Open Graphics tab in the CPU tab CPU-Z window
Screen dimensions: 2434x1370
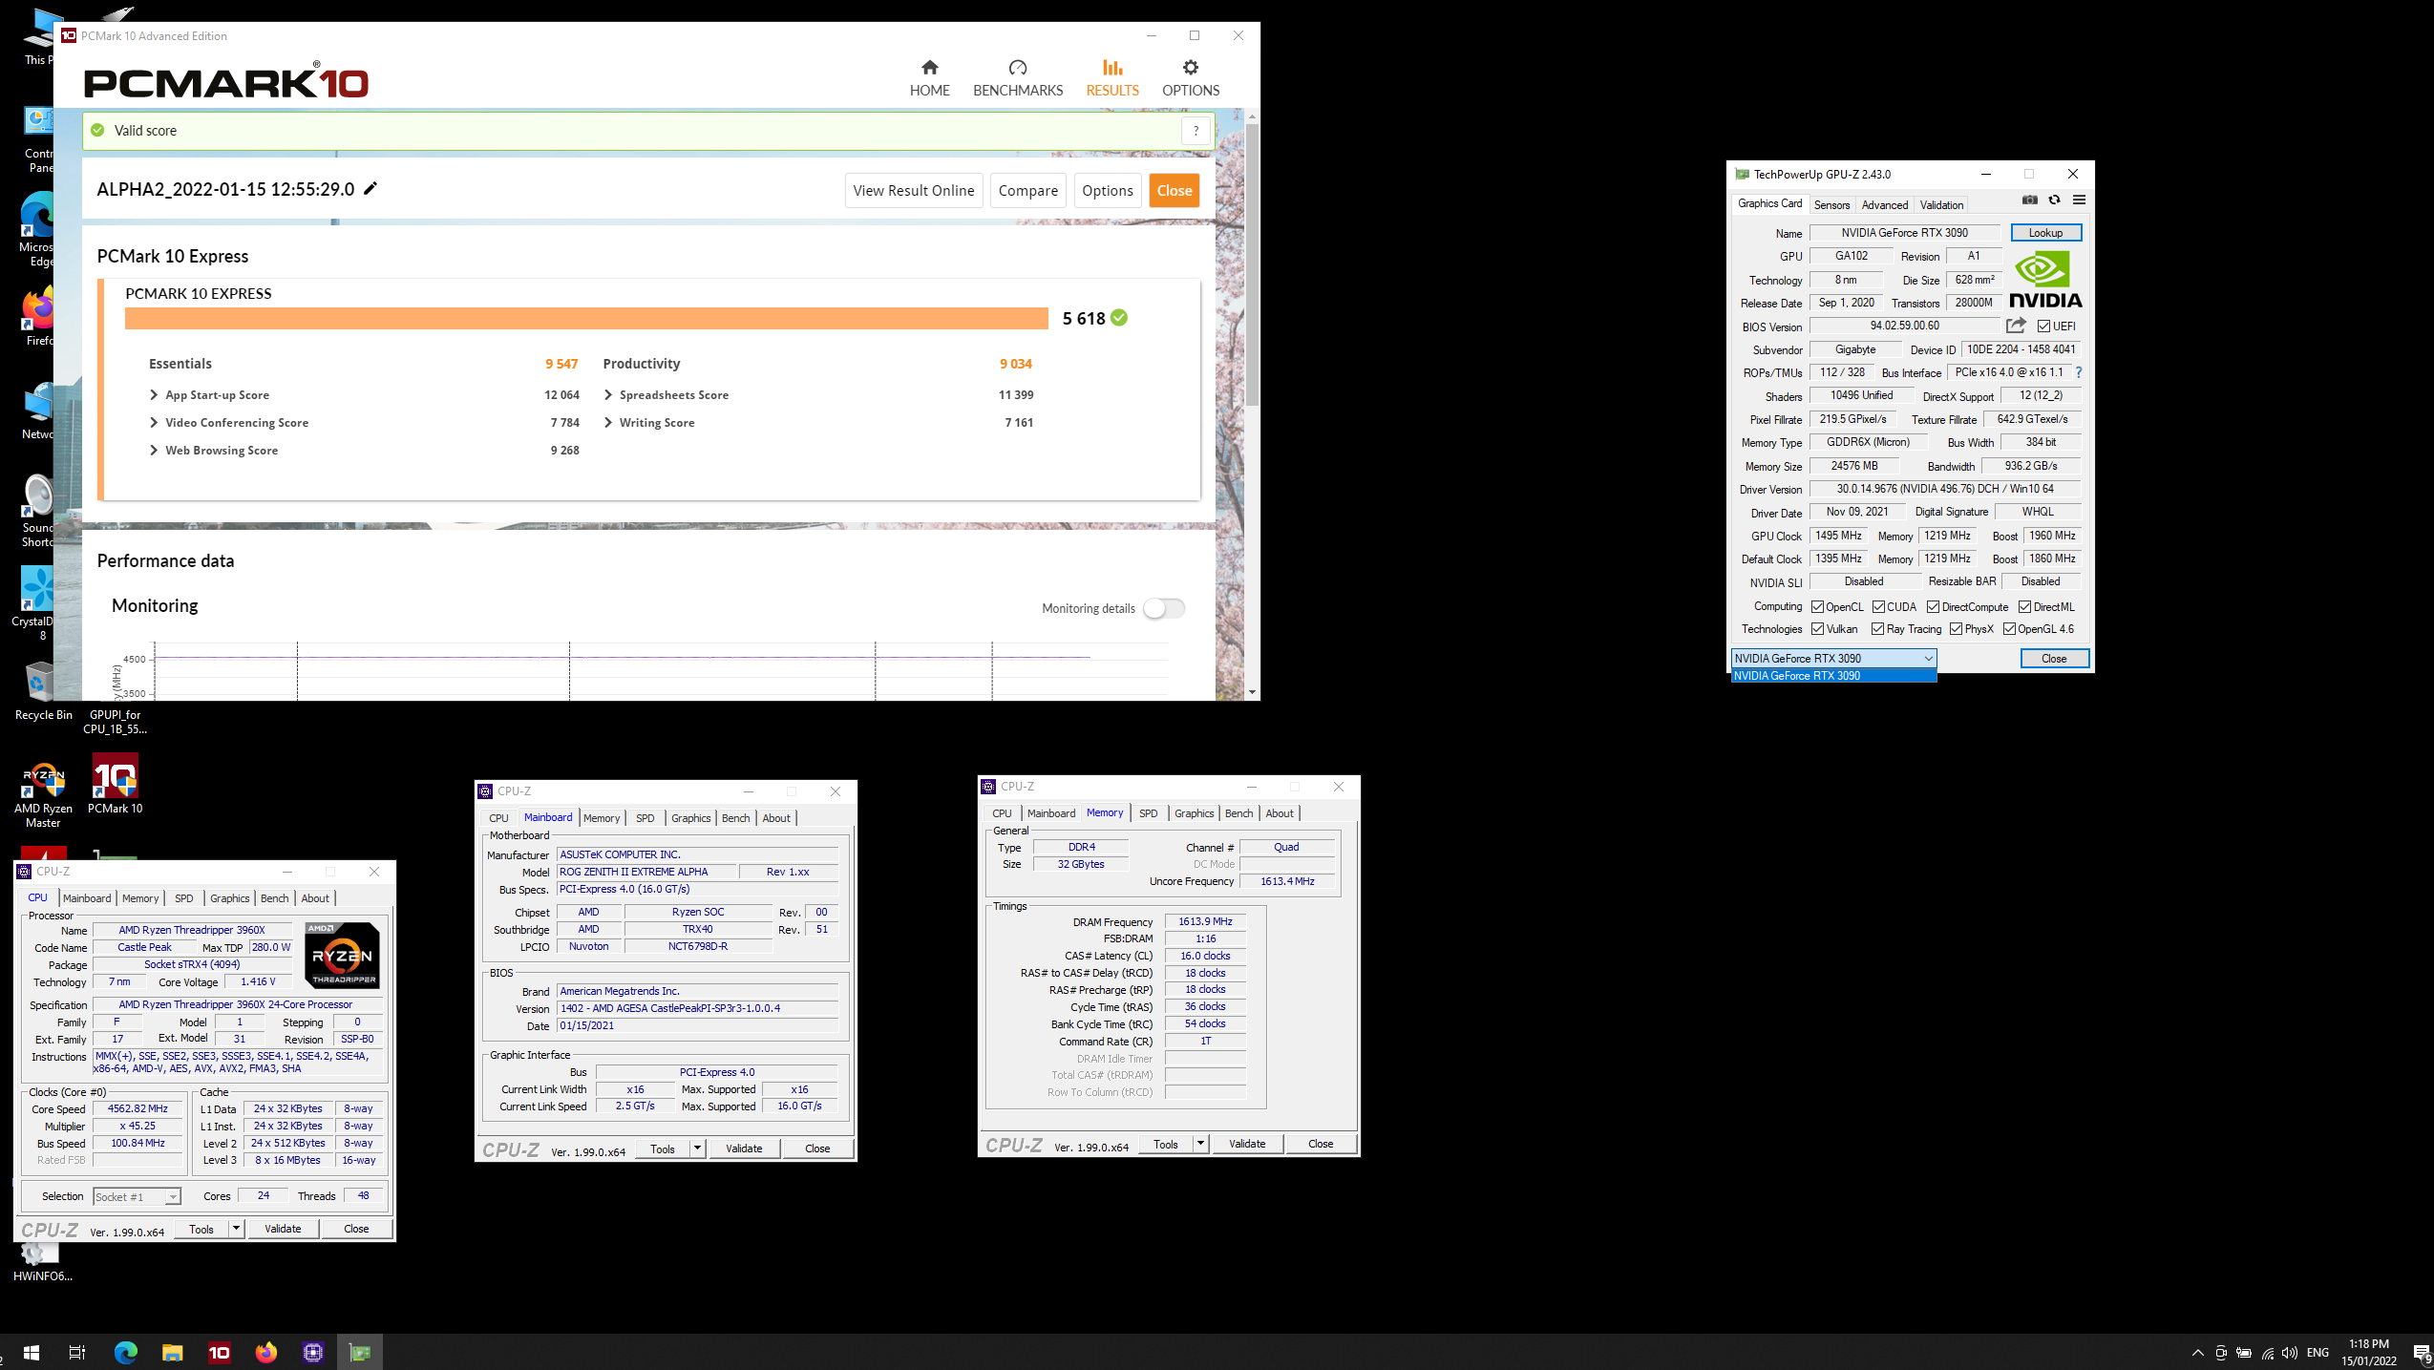pos(229,898)
